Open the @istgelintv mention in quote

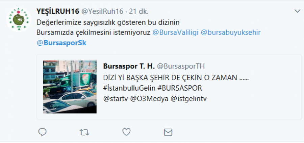[188, 99]
